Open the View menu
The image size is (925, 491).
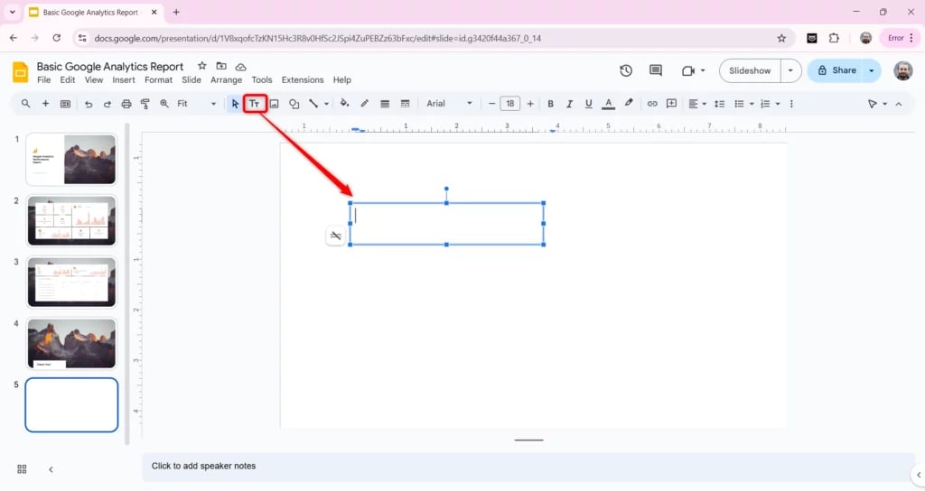[94, 79]
